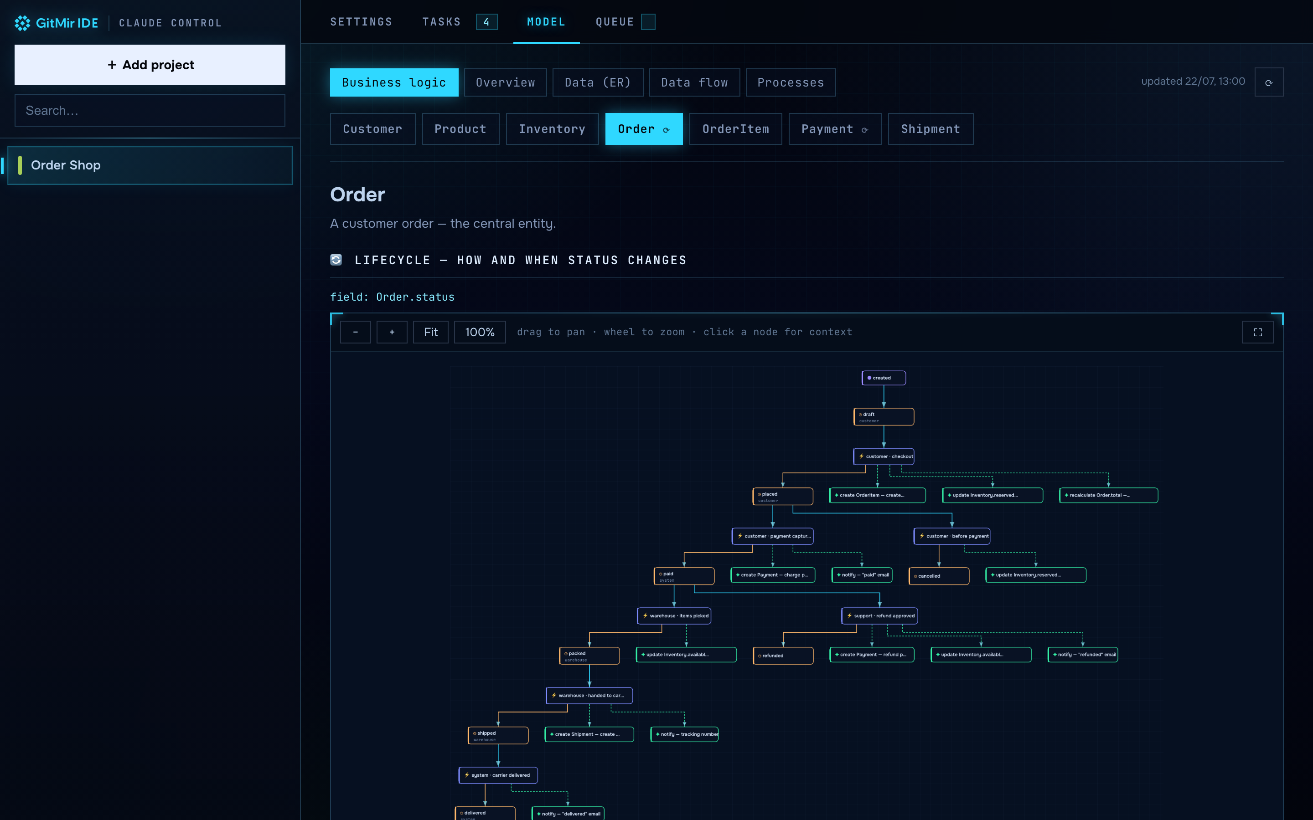The image size is (1313, 820).
Task: Click the 'created' start node
Action: [884, 378]
